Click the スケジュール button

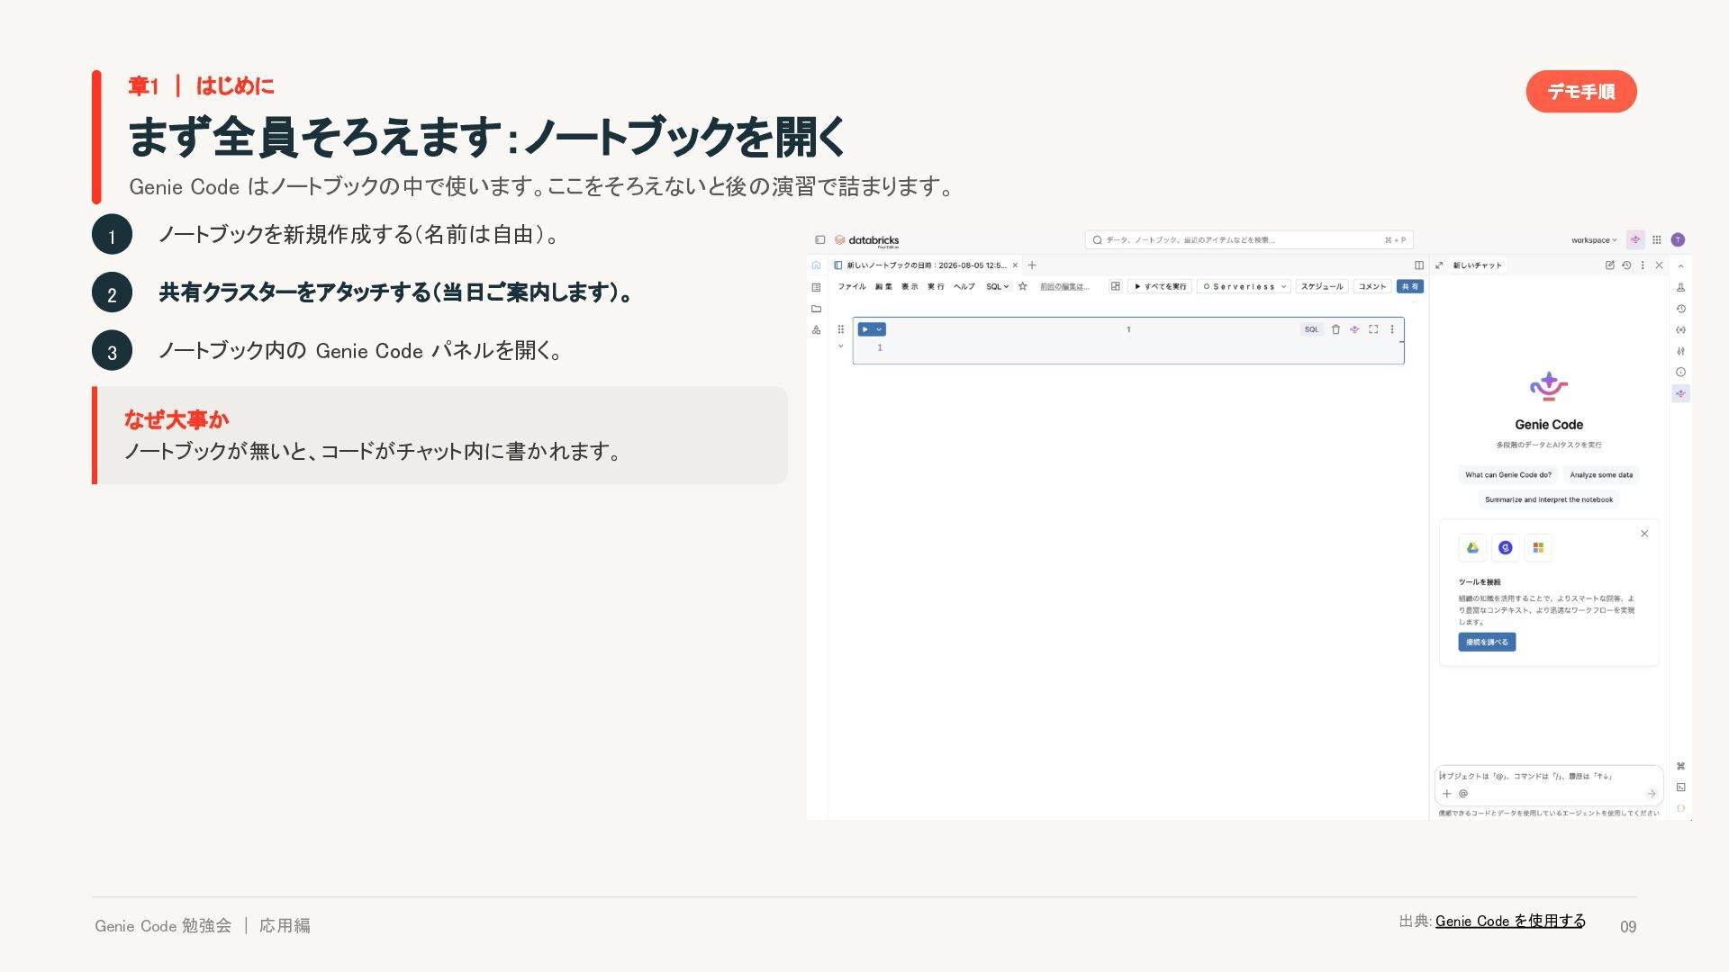click(1322, 287)
